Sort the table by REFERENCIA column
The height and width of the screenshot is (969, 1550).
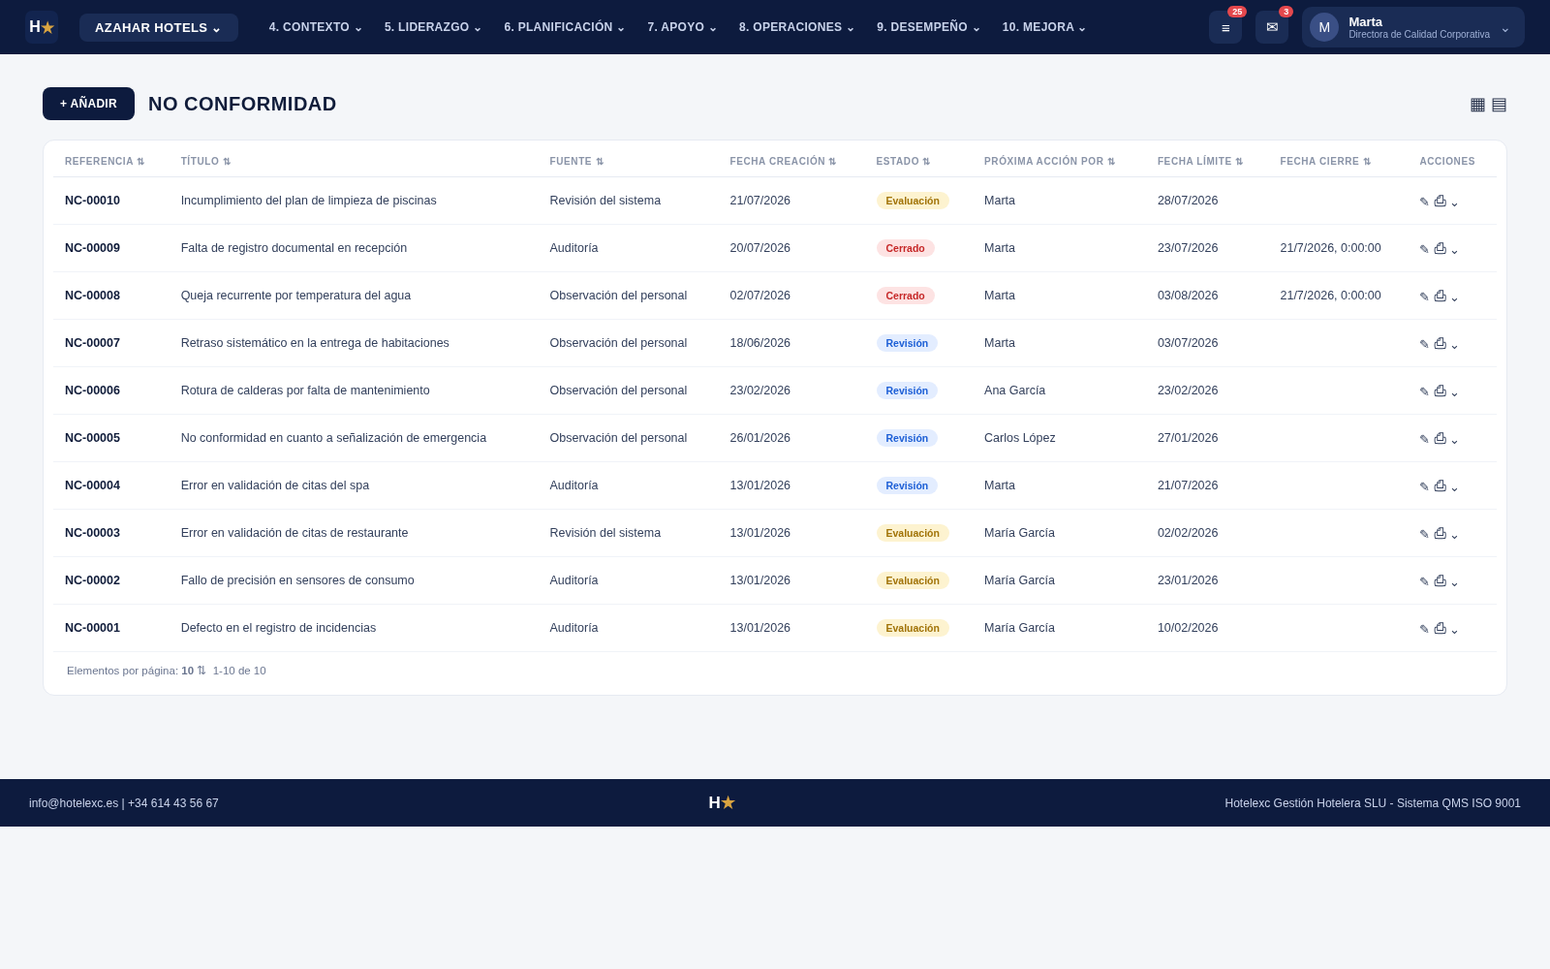[105, 162]
